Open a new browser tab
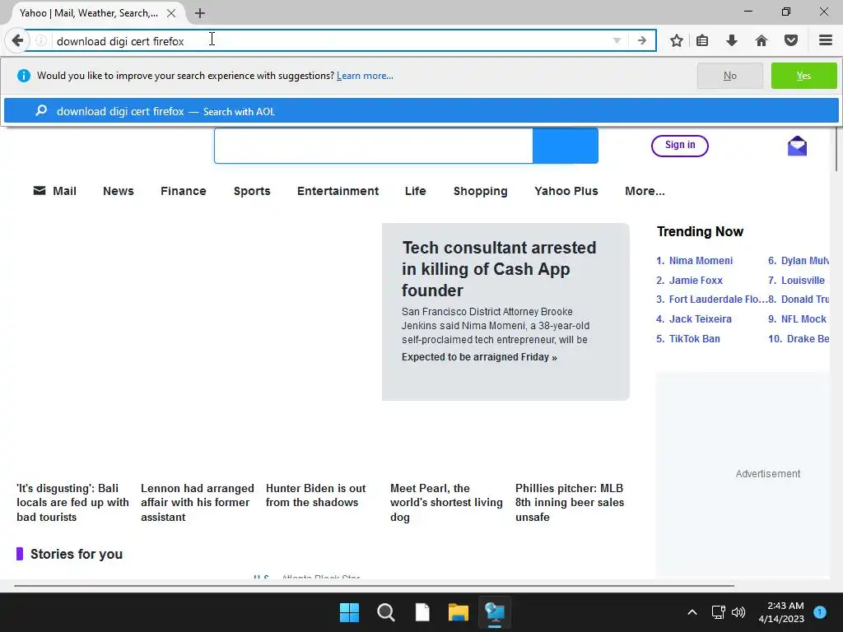 click(x=200, y=13)
